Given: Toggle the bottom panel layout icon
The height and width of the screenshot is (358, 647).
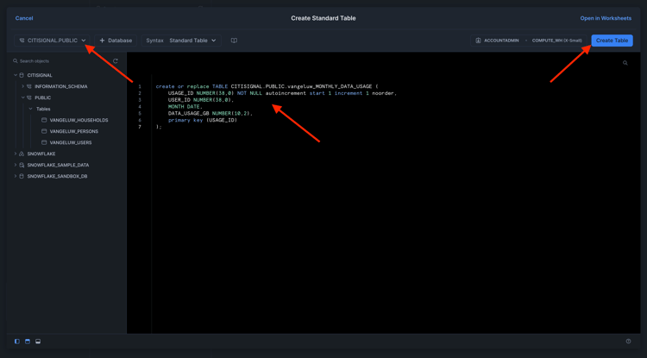Looking at the screenshot, I should coord(38,342).
